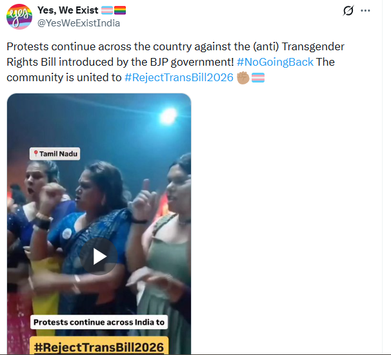Viewport: 391px width, 355px height.
Task: Click the bright ceiling light in the video
Action: [168, 116]
